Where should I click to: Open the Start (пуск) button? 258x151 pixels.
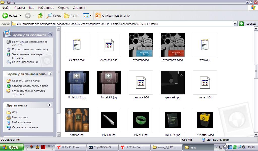coord(12,147)
